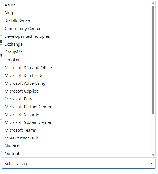Choose Microsoft 365 Insider tag

(77, 76)
